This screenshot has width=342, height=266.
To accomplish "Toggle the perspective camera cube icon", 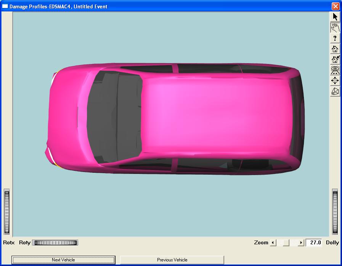I will 335,91.
